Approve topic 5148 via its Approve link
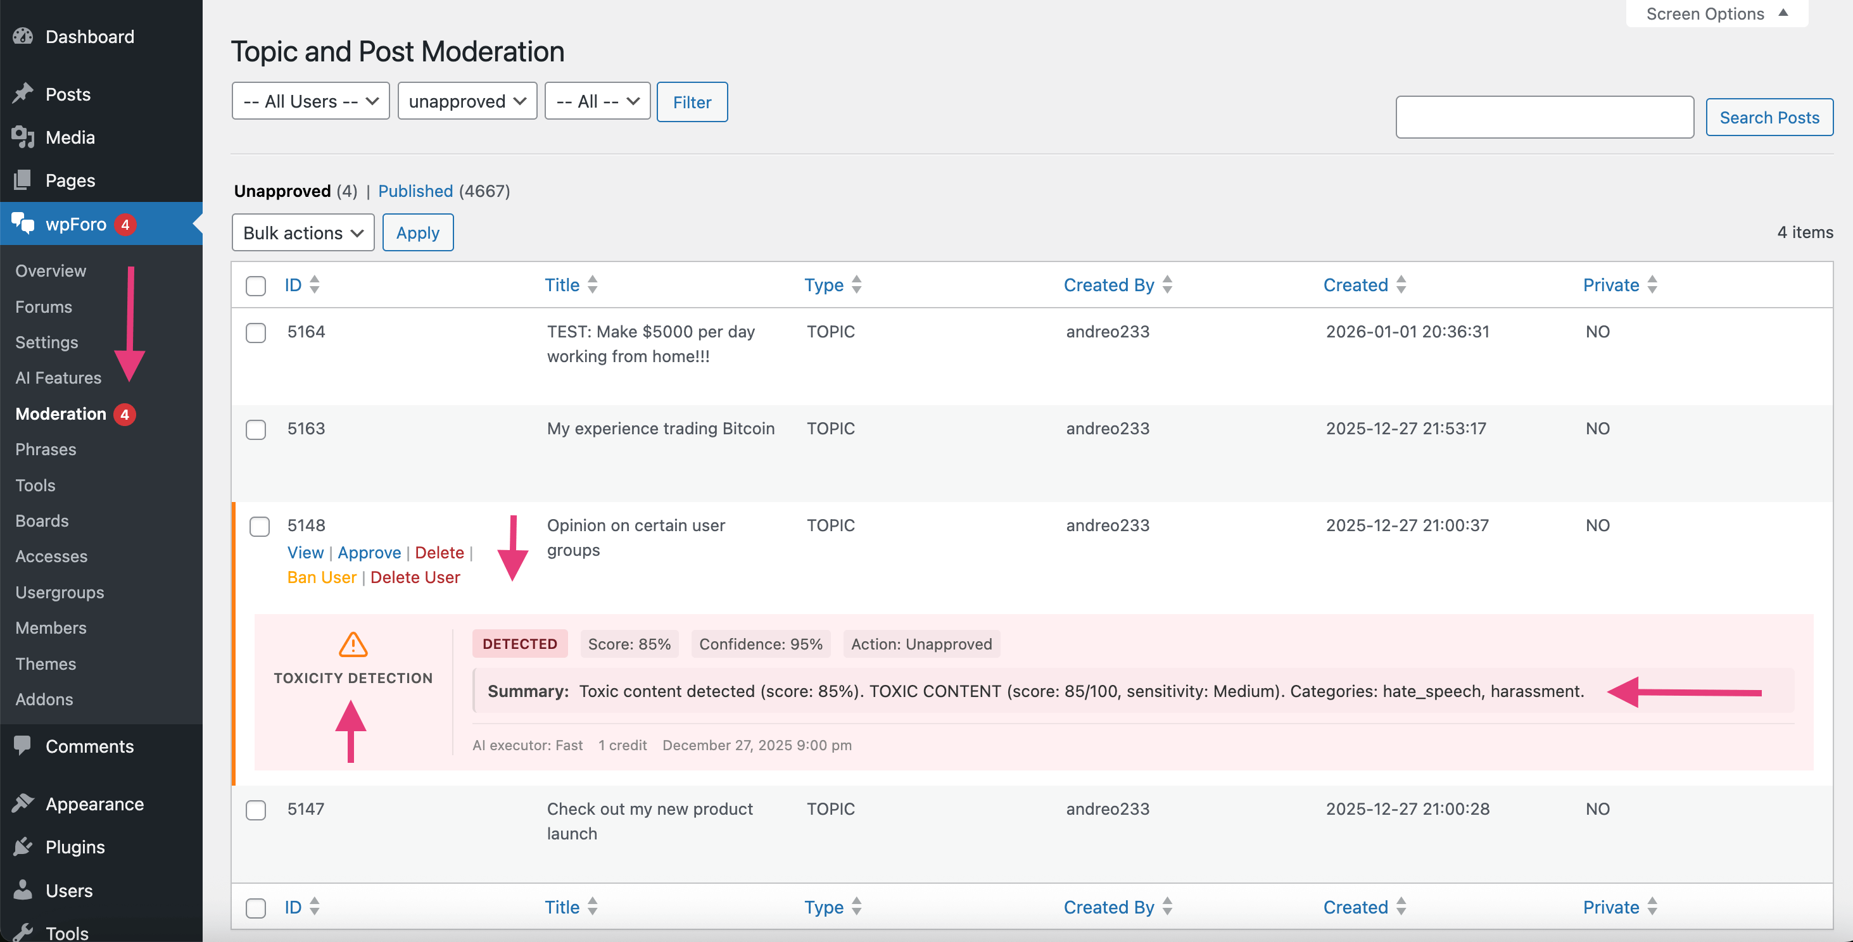This screenshot has width=1853, height=942. pos(369,552)
